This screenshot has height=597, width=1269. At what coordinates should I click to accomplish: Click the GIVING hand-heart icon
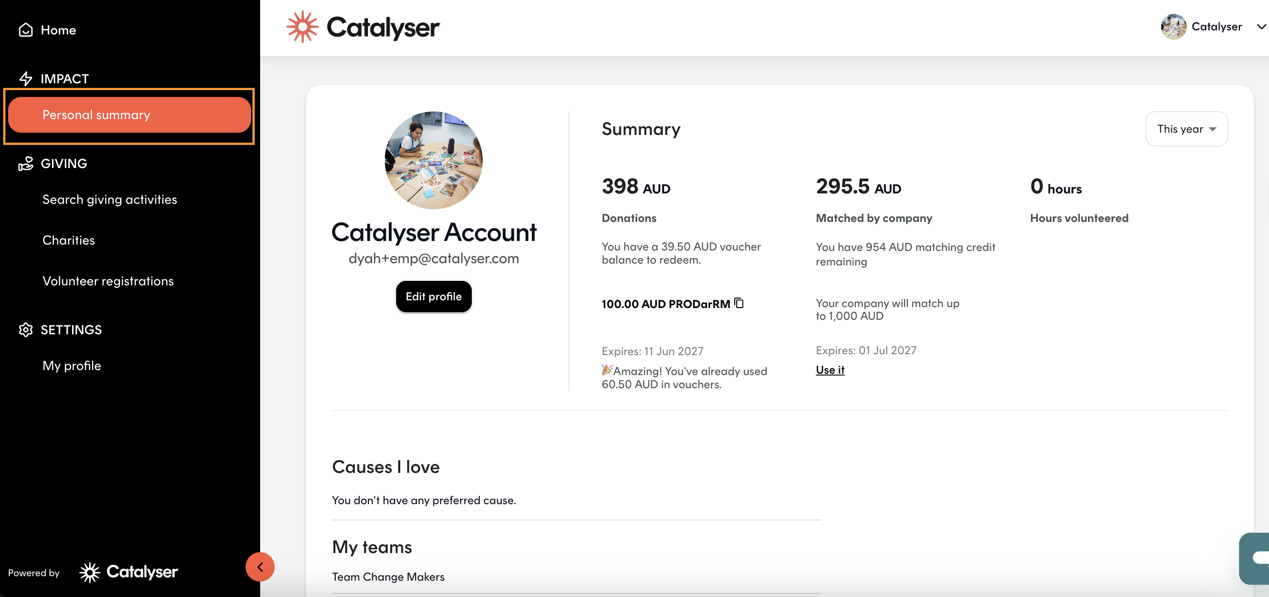tap(26, 164)
